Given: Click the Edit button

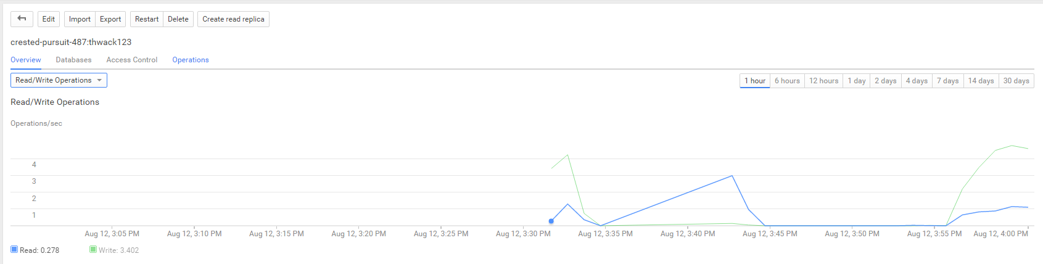Looking at the screenshot, I should point(49,19).
